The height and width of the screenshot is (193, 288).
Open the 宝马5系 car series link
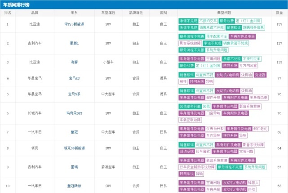[x=74, y=94]
